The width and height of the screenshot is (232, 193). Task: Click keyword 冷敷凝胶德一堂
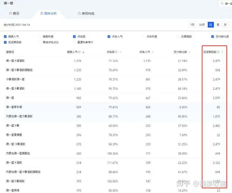(15, 79)
